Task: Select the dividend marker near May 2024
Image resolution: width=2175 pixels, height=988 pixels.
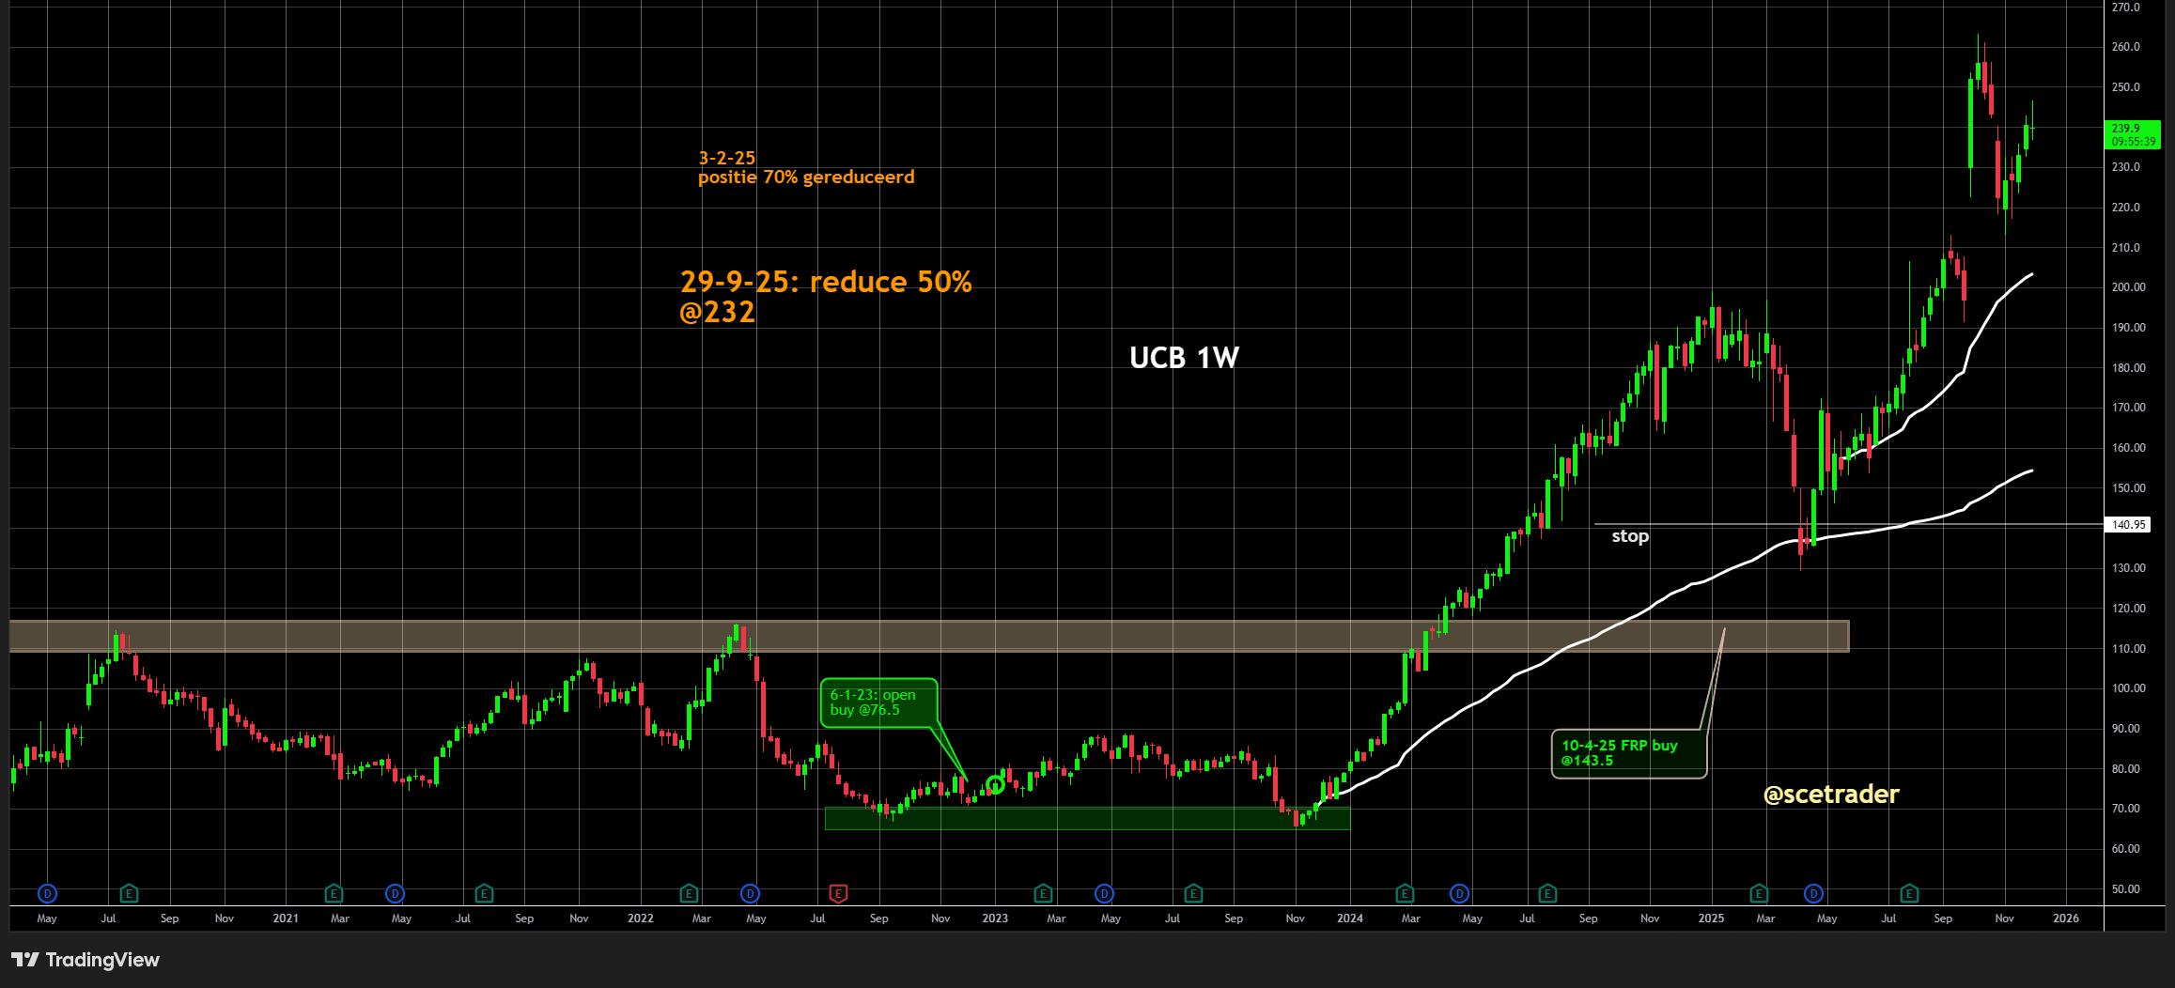Action: tap(1459, 893)
